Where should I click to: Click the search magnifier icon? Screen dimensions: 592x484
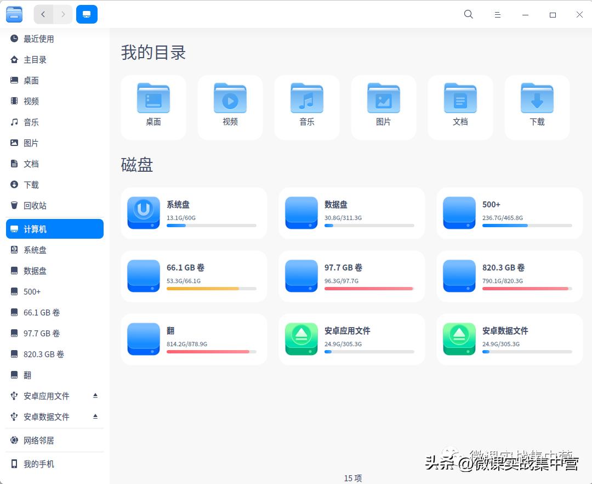coord(468,14)
